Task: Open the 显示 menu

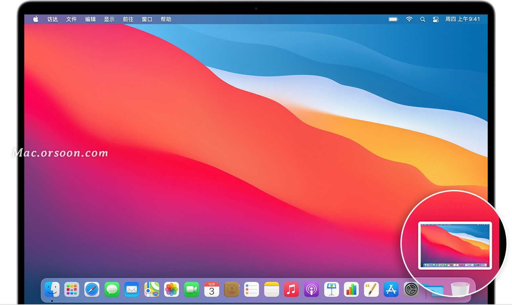Action: coord(109,19)
